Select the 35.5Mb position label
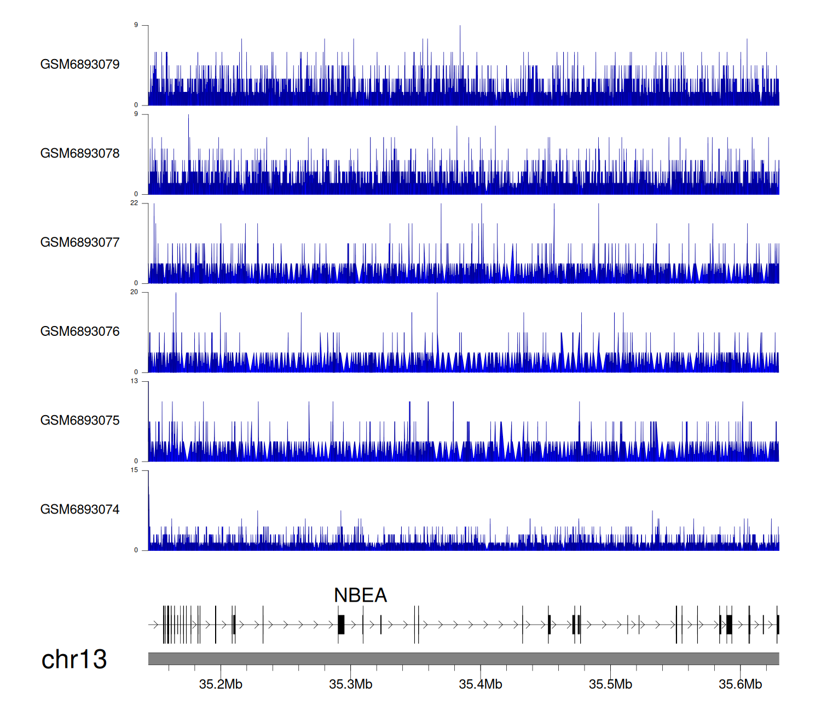Image resolution: width=821 pixels, height=722 pixels. 610,685
